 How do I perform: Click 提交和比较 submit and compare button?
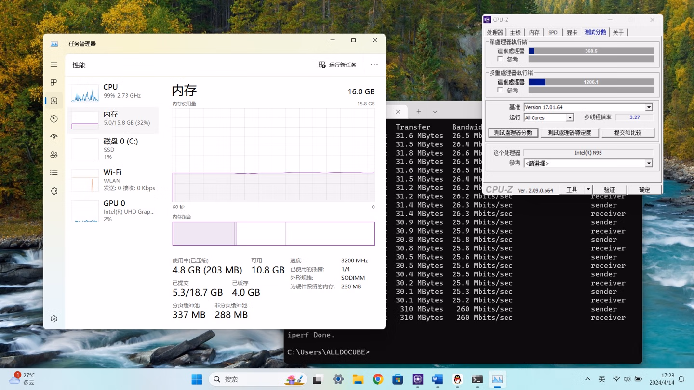point(628,133)
